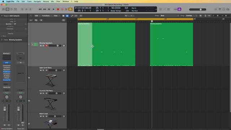Screen dimensions: 231x130
Task: Mute the Blowing Speakers track
Action: coord(41,46)
